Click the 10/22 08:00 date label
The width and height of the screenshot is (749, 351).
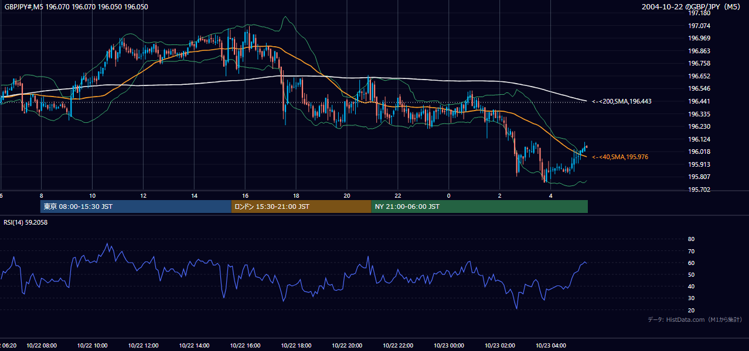pos(41,345)
